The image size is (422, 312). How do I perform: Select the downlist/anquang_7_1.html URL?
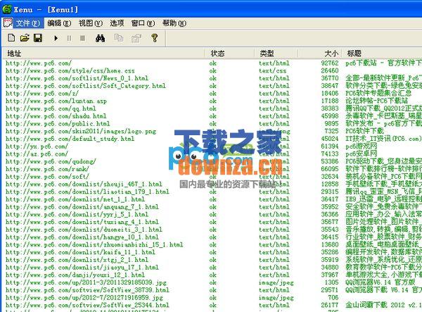point(82,206)
